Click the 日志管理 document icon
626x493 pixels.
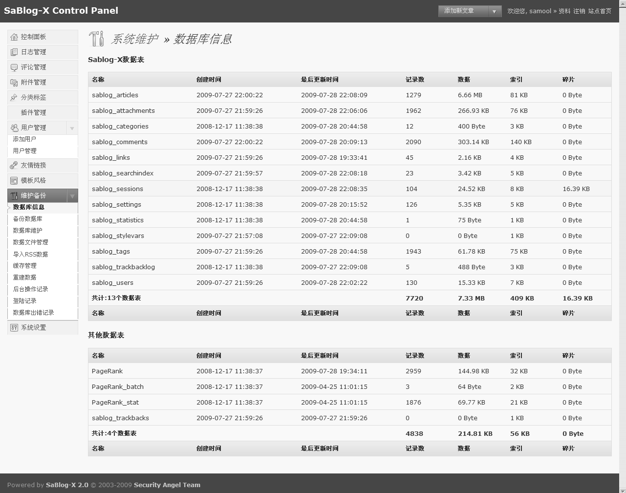[x=14, y=52]
